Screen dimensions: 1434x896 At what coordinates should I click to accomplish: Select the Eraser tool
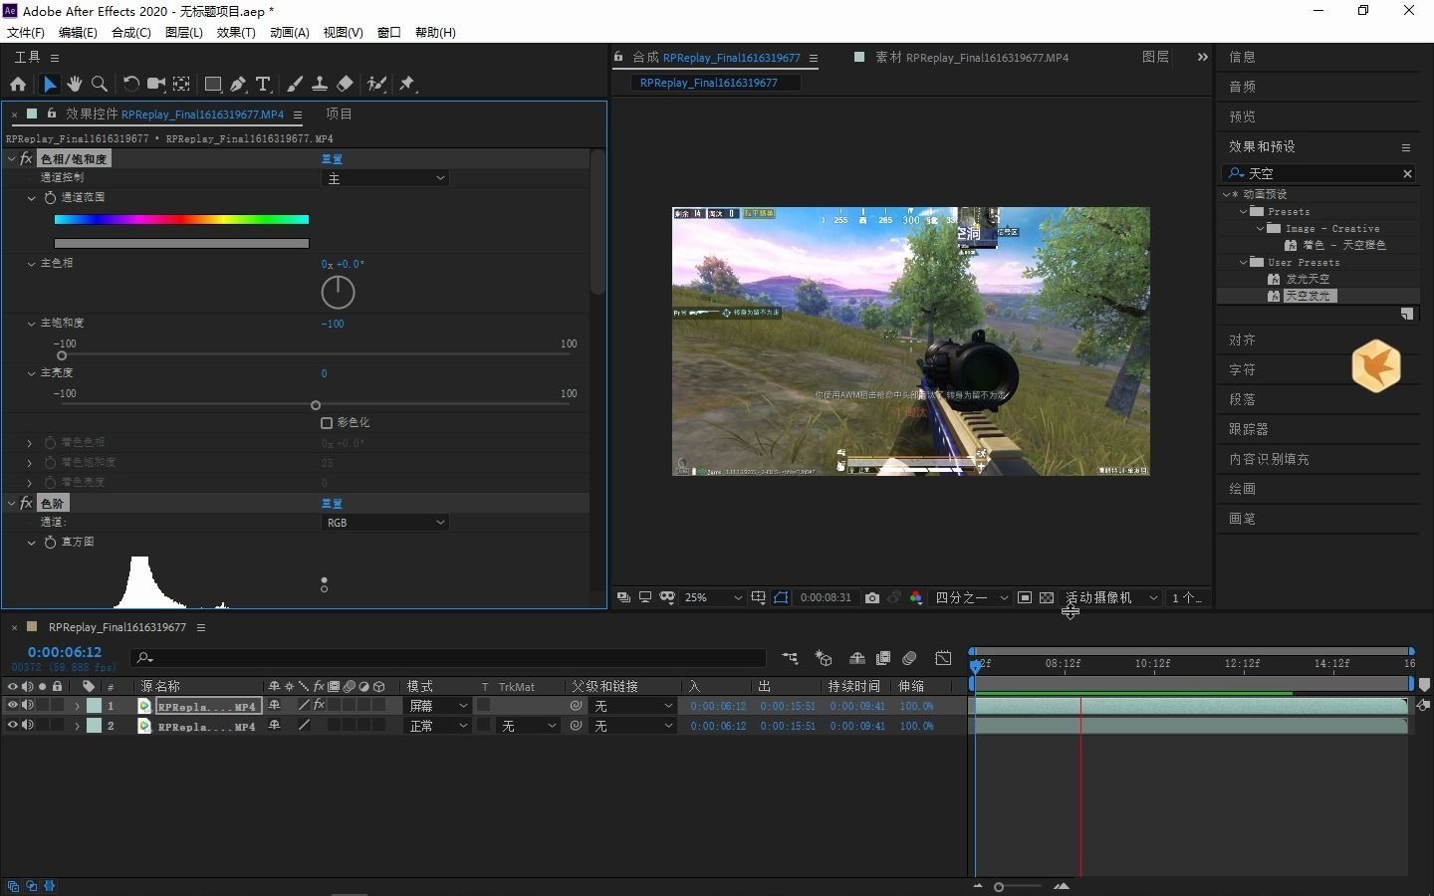click(345, 85)
